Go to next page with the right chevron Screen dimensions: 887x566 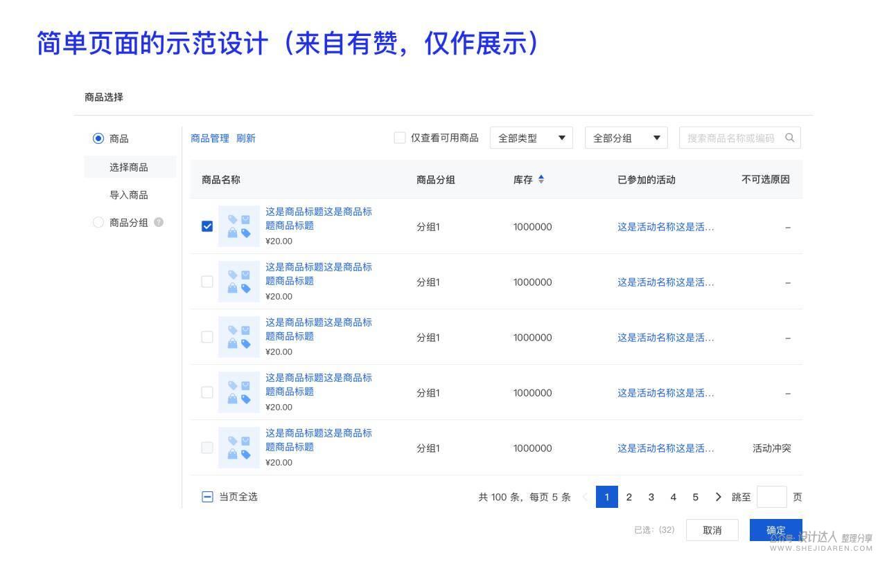point(718,497)
